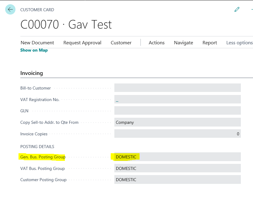Click the Show on Map link
This screenshot has height=203, width=253.
[x=34, y=50]
